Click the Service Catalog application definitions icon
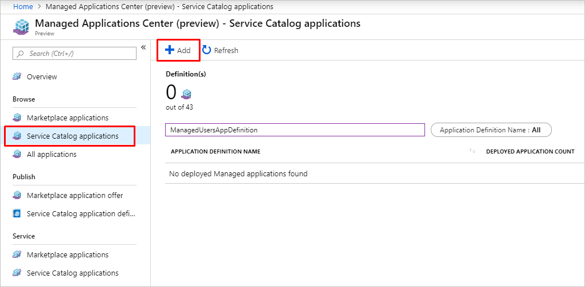 [17, 213]
